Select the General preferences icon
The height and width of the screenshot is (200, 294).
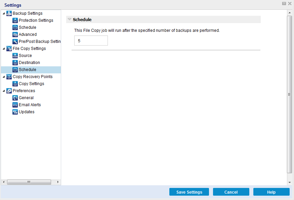15,97
